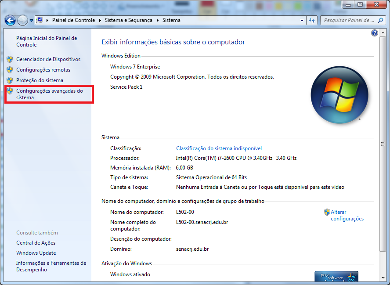
Task: Click Alterar configurações link
Action: (x=347, y=215)
